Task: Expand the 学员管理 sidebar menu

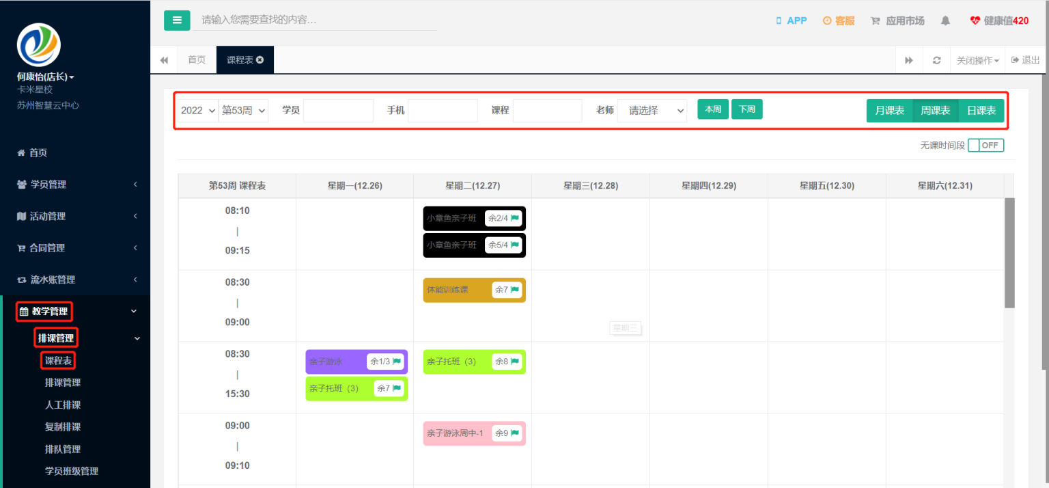Action: pyautogui.click(x=75, y=185)
